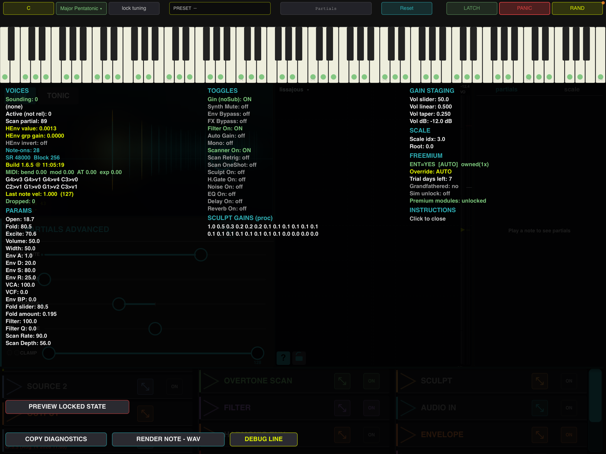Click the 'Scanner On: ON' toggle readout

pos(229,150)
